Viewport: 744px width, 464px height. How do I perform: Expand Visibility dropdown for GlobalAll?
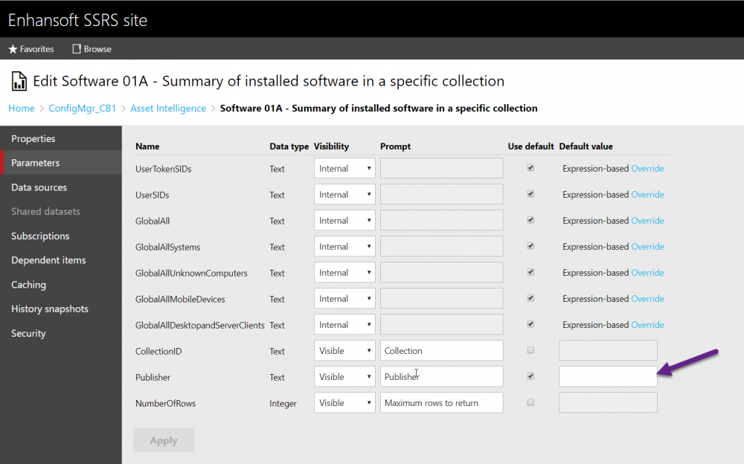[x=344, y=221]
